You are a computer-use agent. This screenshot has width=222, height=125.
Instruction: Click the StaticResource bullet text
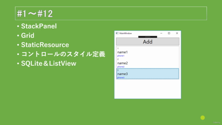(45, 45)
